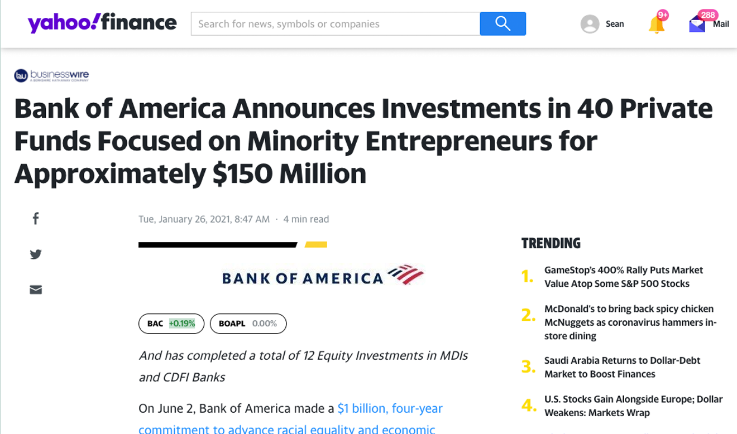Open the BOAPL ticker pill
The width and height of the screenshot is (737, 434).
click(x=248, y=324)
